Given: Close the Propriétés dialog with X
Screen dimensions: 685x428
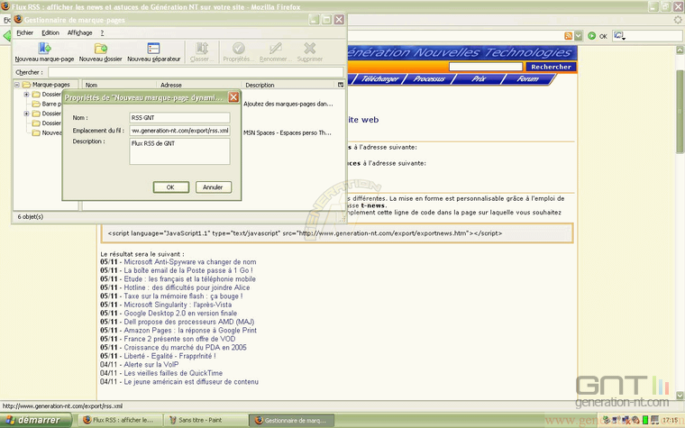Looking at the screenshot, I should (233, 97).
